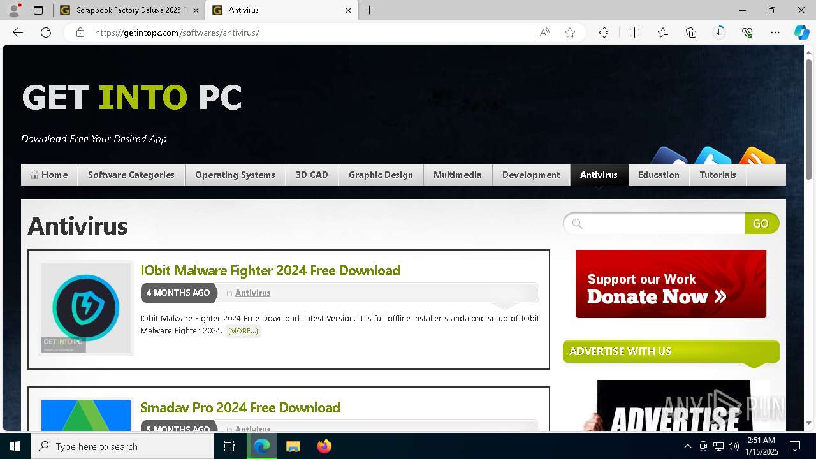Screen dimensions: 816x459
Task: Reload the page with the refresh icon
Action: (x=46, y=33)
